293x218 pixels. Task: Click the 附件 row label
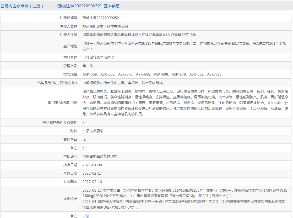[x=74, y=131]
